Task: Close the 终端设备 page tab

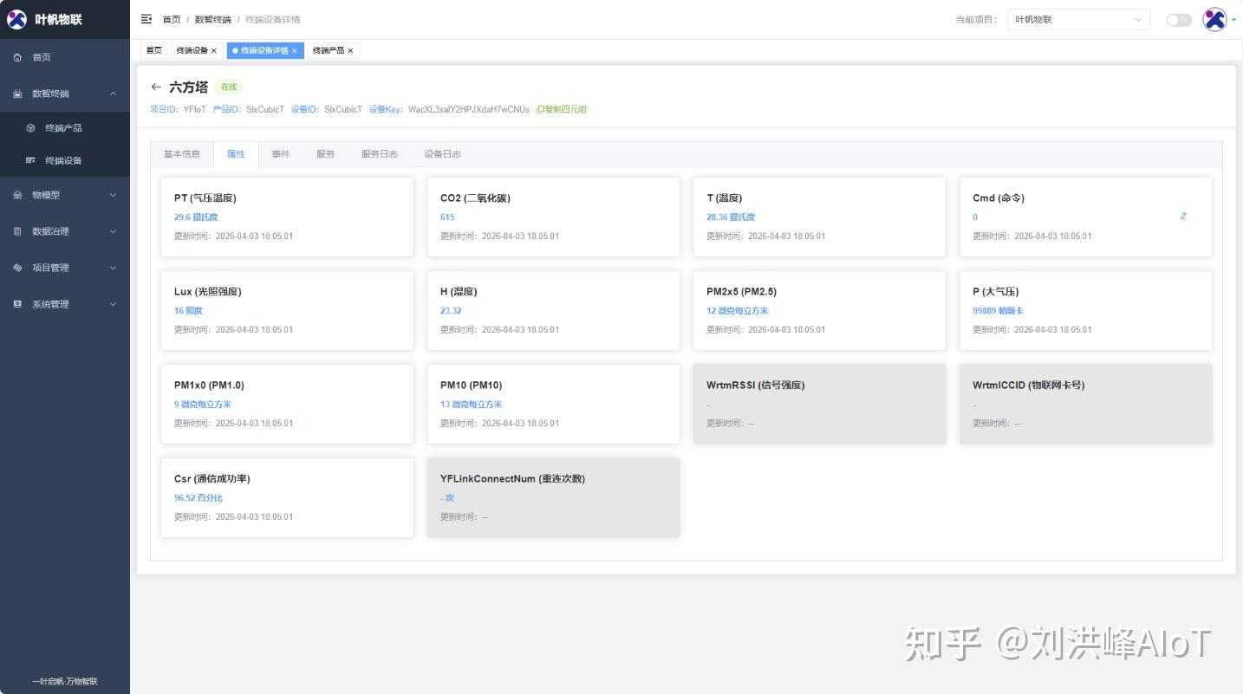Action: click(214, 51)
